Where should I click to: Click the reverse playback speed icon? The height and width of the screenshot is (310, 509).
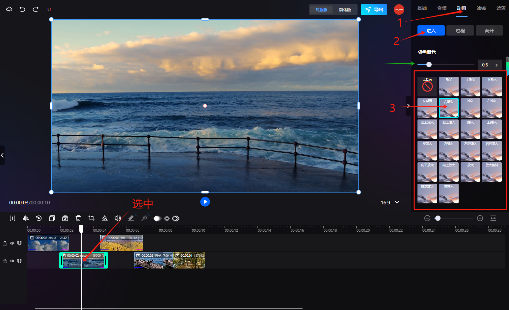(39, 218)
